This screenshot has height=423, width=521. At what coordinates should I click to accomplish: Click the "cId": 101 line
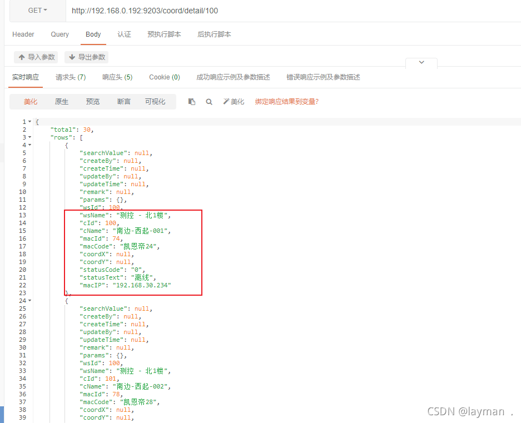click(x=100, y=379)
